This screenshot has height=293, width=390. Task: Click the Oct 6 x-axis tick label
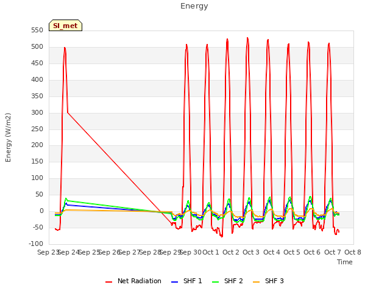312,252
